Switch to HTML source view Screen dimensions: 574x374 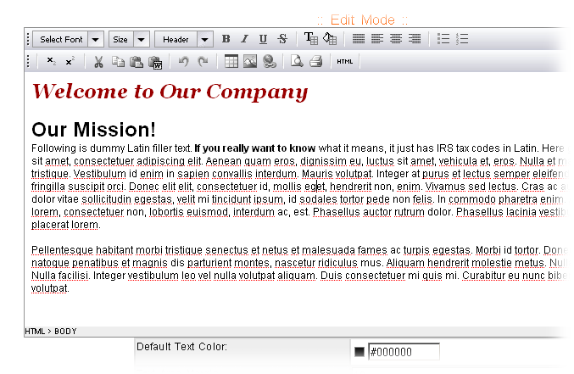click(x=345, y=62)
